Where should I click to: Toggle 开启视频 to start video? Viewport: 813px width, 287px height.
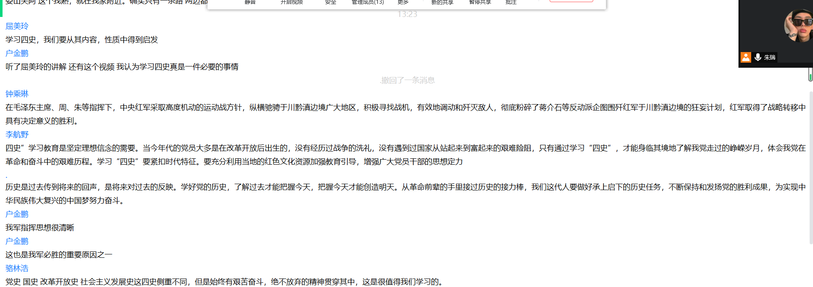[x=291, y=2]
